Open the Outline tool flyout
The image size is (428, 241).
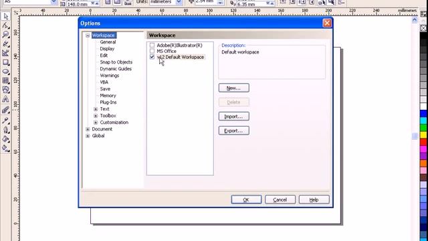(x=5, y=130)
